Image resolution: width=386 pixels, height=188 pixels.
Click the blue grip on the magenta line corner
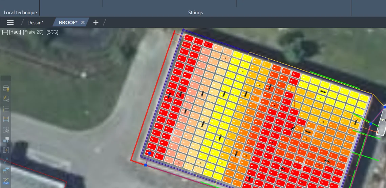(x=146, y=165)
